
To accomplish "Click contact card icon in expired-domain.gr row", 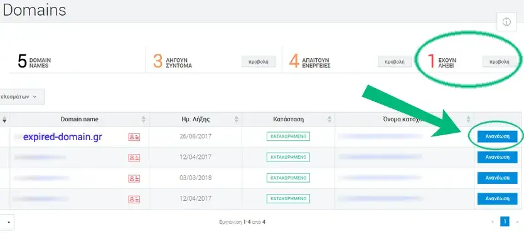I will pyautogui.click(x=134, y=137).
